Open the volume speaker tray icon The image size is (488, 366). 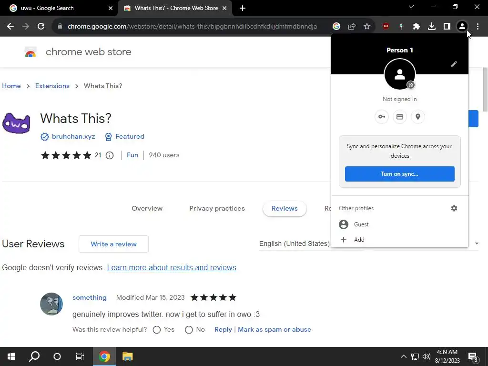point(427,356)
